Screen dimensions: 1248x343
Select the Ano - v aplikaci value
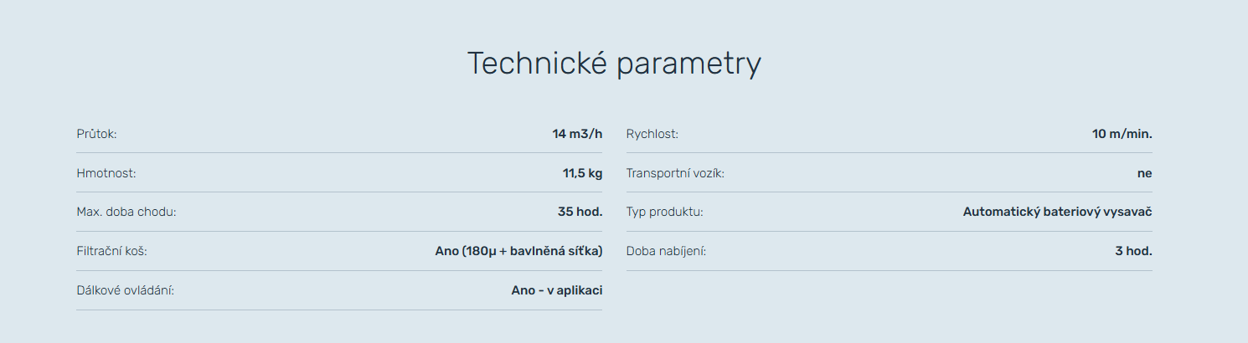coord(557,290)
